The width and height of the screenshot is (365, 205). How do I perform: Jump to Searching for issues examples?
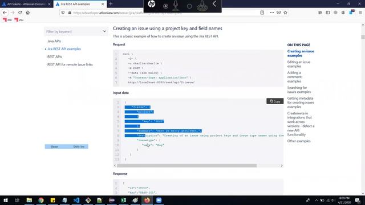(299, 90)
